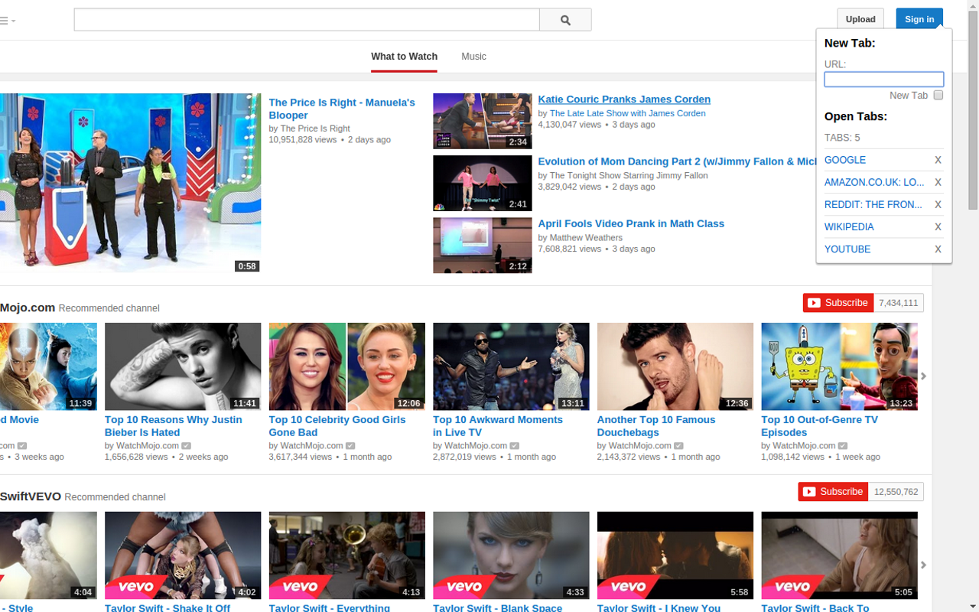This screenshot has width=979, height=612.
Task: Close the REDDIT tab with X
Action: pos(938,204)
